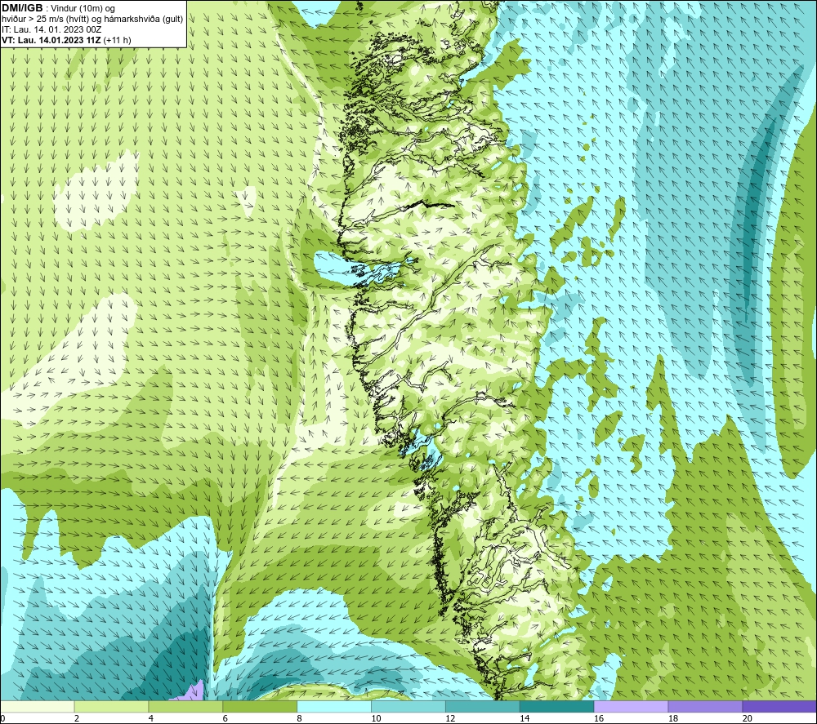Click the 'VT: Lau. 14.01.2023 11Z' line
This screenshot has height=724, width=817.
pos(51,40)
